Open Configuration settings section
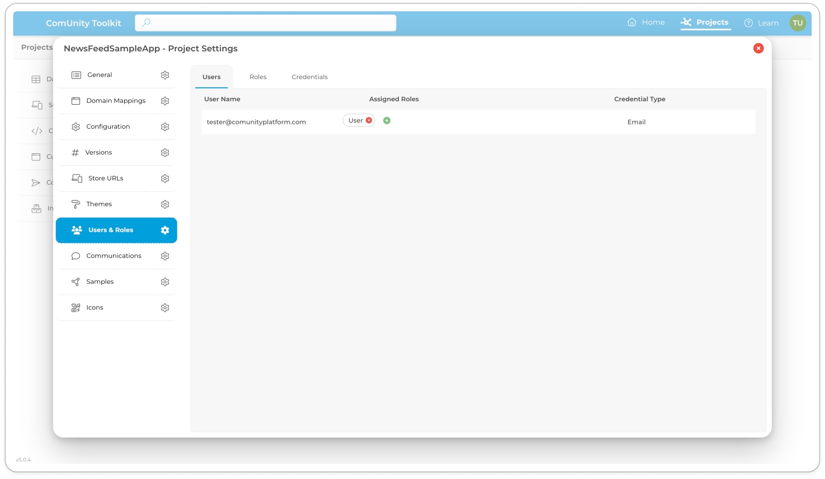Image resolution: width=825 pixels, height=479 pixels. pos(108,127)
